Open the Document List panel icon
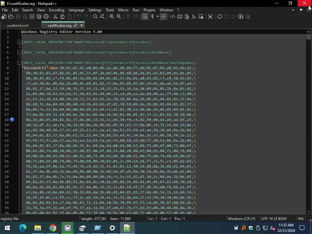The width and height of the screenshot is (312, 234). pos(187,17)
